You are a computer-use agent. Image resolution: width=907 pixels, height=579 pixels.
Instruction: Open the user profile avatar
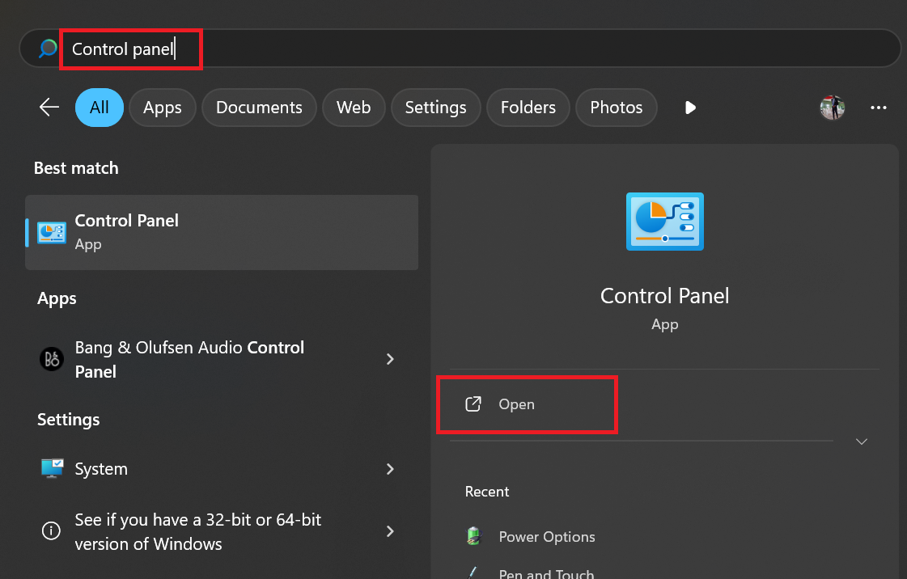[x=833, y=108]
